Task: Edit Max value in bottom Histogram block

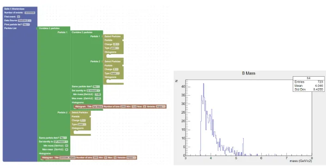Action: (x=115, y=157)
